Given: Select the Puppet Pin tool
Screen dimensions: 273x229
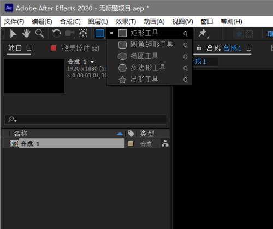Looking at the screenshot, I should coord(203,34).
